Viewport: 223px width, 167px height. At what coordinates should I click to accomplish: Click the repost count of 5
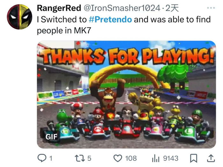point(89,158)
